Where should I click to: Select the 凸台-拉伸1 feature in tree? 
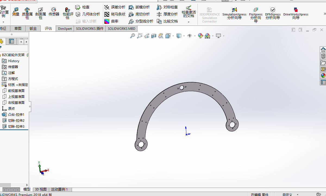pos(16,114)
